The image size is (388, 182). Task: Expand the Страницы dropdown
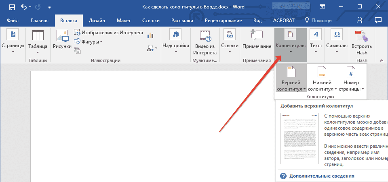pos(13,41)
